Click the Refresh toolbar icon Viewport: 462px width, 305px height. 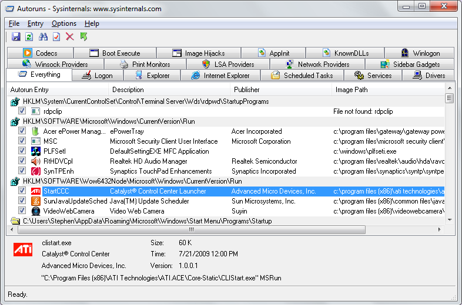[x=29, y=37]
